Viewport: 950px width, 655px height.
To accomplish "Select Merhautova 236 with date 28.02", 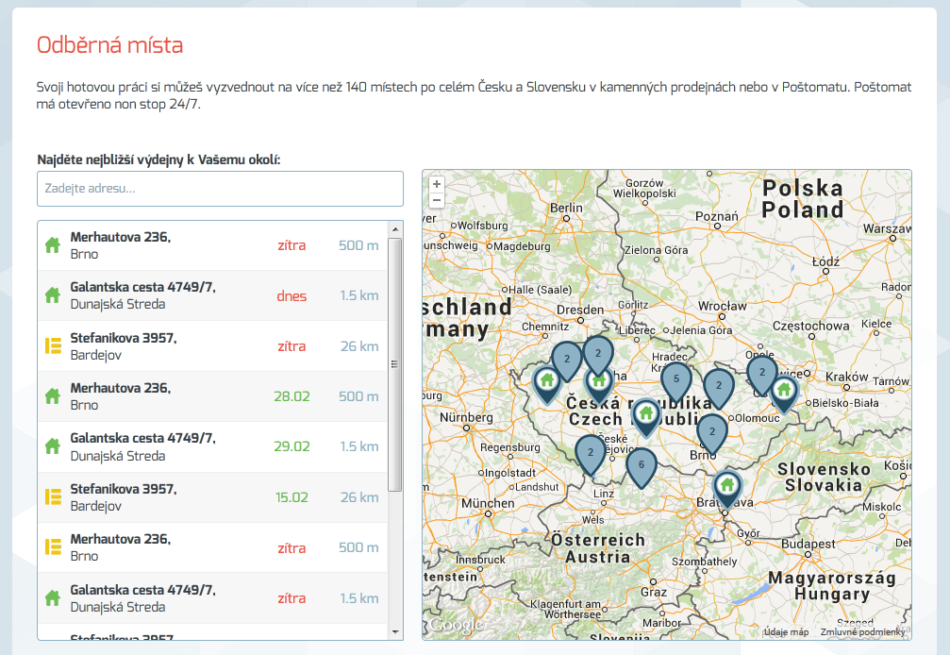I will pos(212,396).
